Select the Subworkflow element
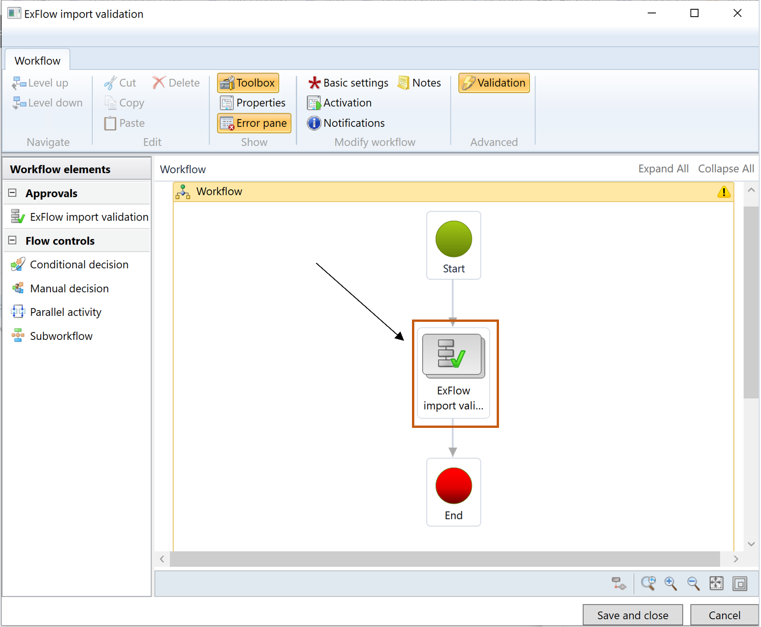Image resolution: width=761 pixels, height=627 pixels. 52,336
